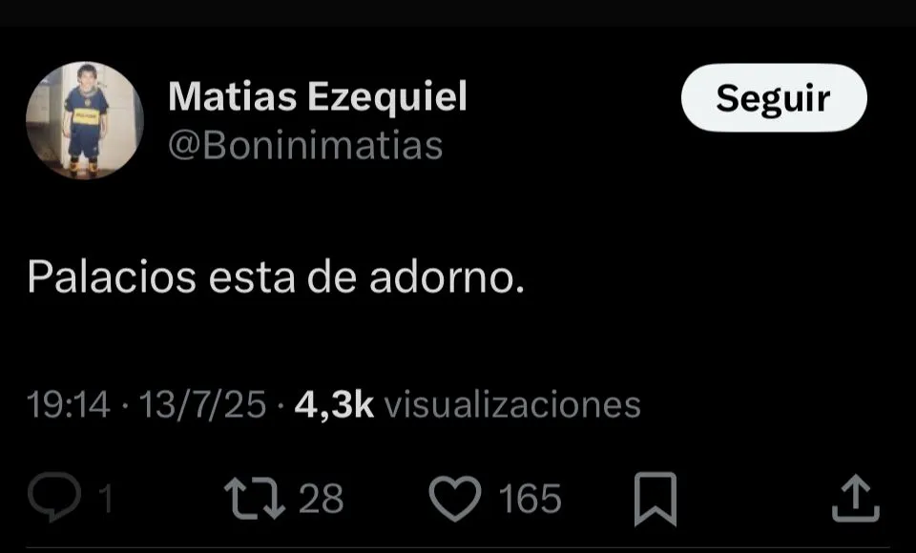This screenshot has width=916, height=553.
Task: Open the share menu via upload icon
Action: point(855,498)
